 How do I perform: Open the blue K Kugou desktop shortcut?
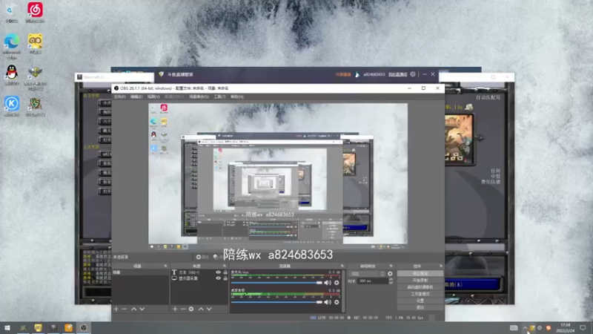(x=12, y=106)
